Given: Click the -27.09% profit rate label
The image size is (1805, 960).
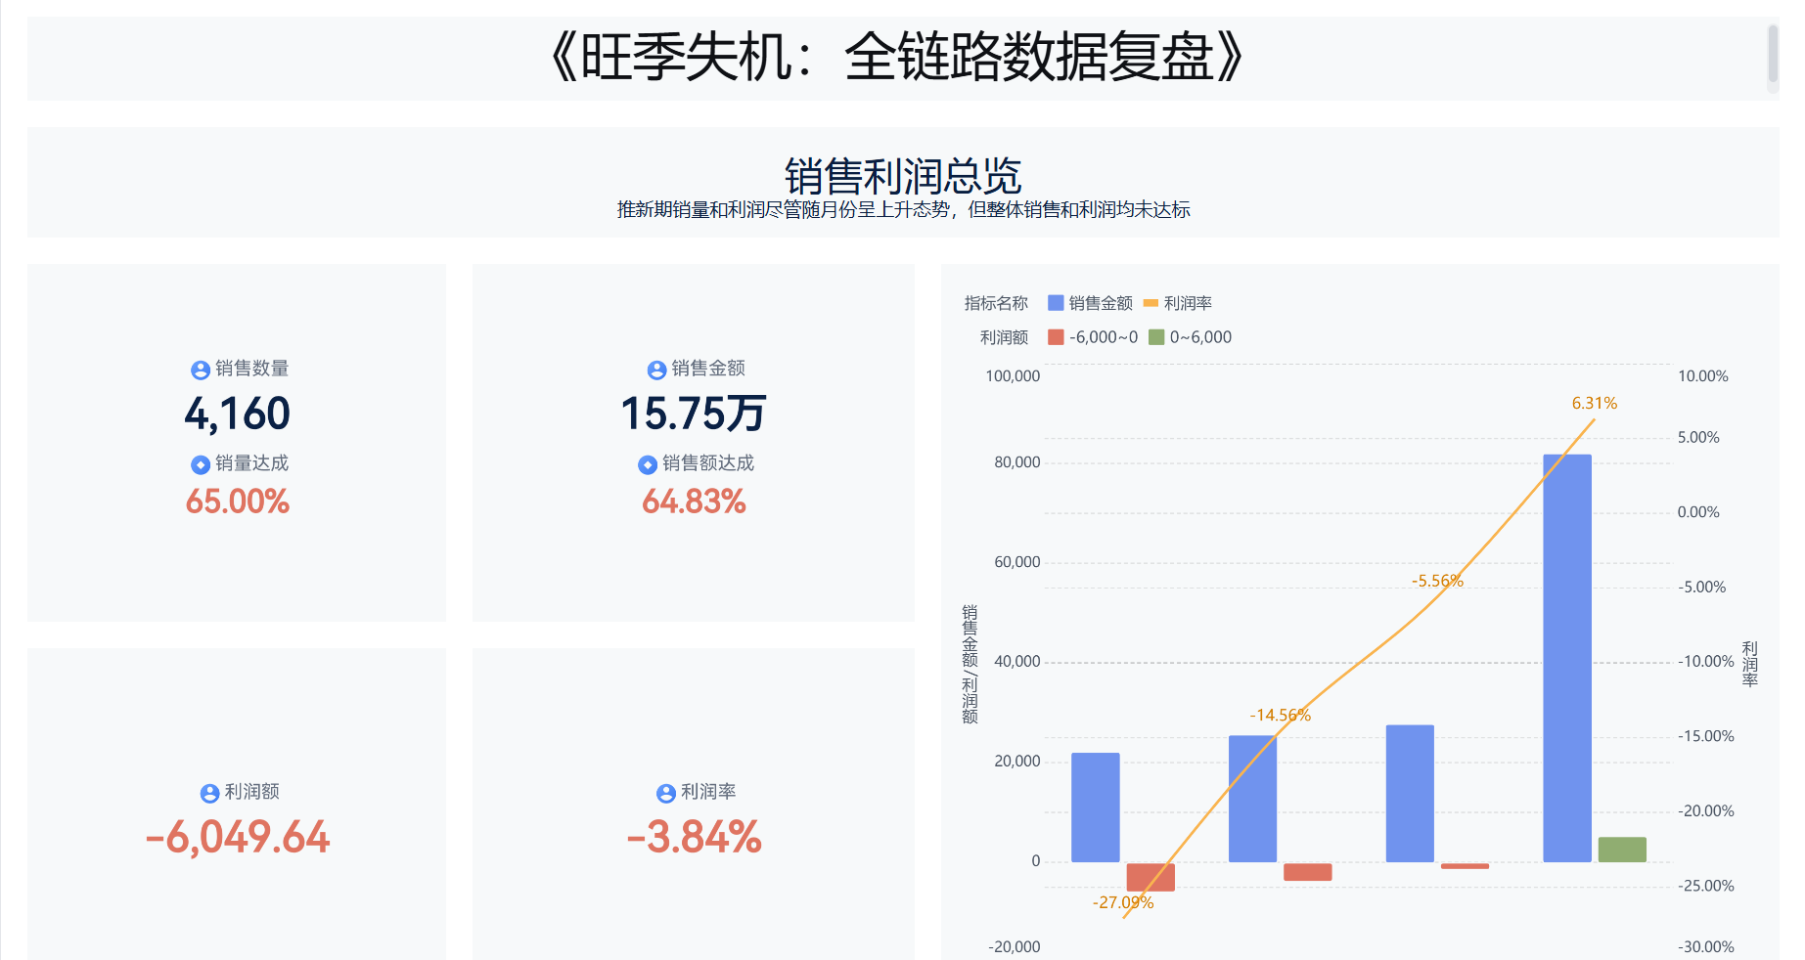Looking at the screenshot, I should [1122, 902].
